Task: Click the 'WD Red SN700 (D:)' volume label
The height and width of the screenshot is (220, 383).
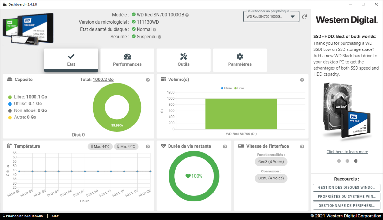Action: tap(241, 133)
